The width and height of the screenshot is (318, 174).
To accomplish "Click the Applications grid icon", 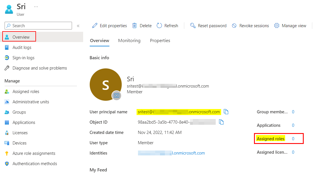I will click(x=7, y=122).
